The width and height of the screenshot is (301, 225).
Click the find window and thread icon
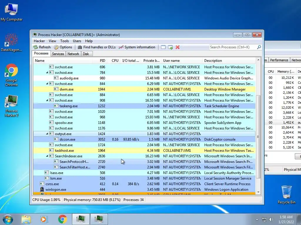(x=170, y=47)
